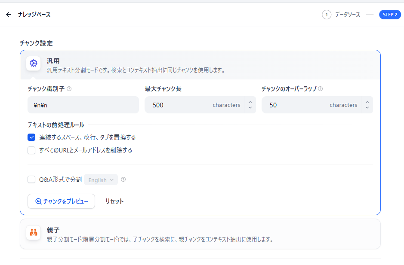Open the チャンクのオーバーラップ help tooltip icon
Screen dimensions: 404x265
coord(320,89)
